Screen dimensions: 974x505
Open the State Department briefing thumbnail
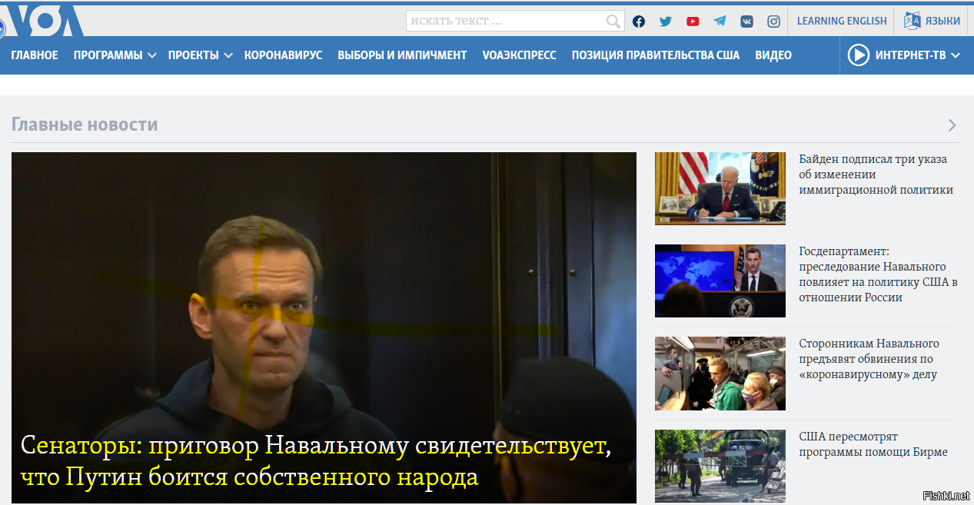click(720, 281)
